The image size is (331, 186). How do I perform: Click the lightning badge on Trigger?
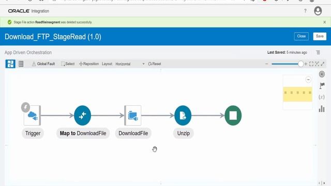click(x=25, y=107)
